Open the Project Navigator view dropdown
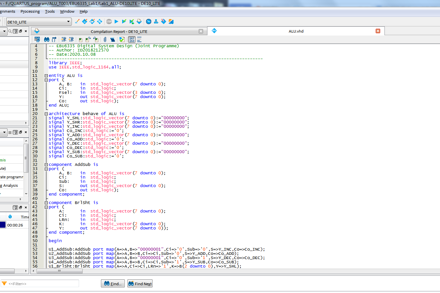 click(x=4, y=31)
